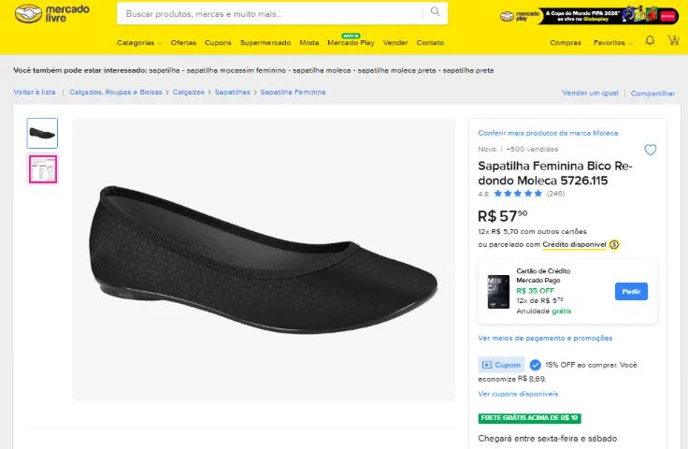Open the shopping cart icon
Viewport: 688px width, 449px height.
[673, 41]
